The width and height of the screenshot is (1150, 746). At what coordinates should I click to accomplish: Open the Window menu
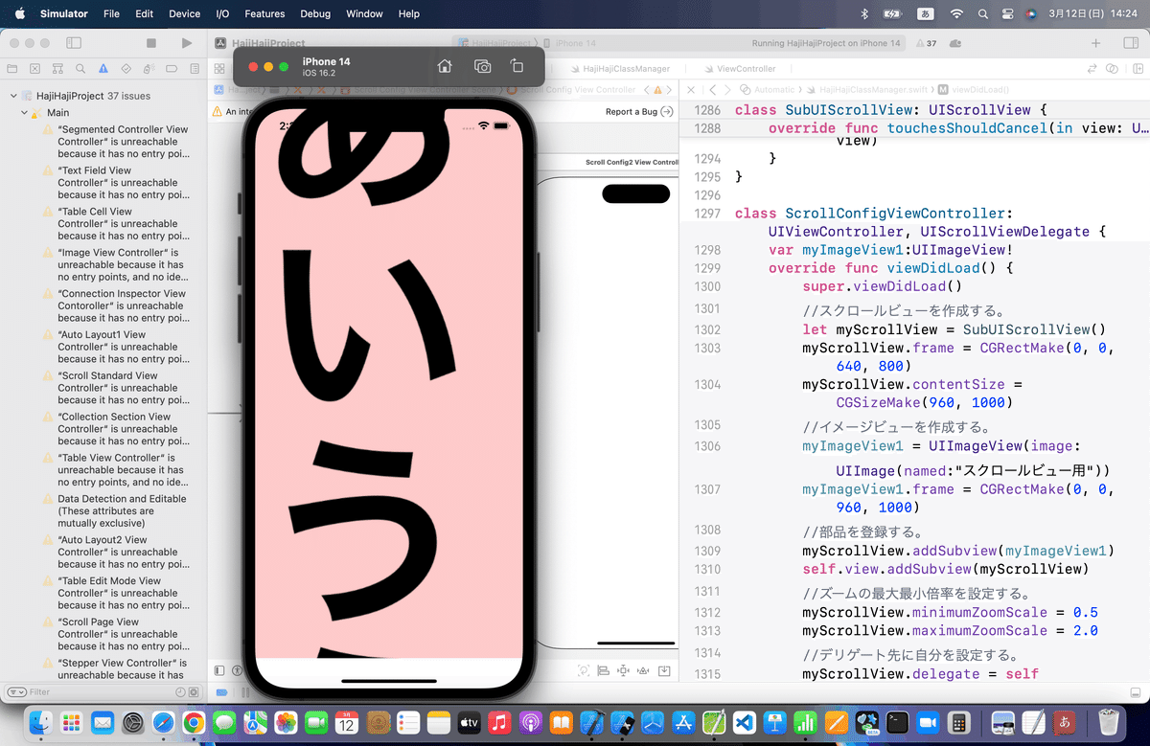[364, 14]
